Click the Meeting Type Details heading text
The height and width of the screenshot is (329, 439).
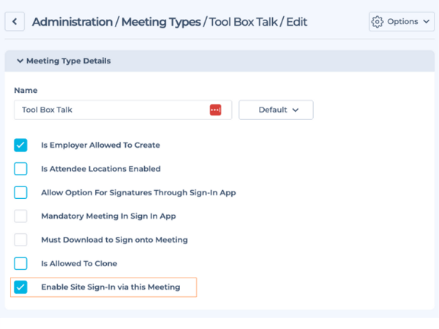click(x=69, y=61)
